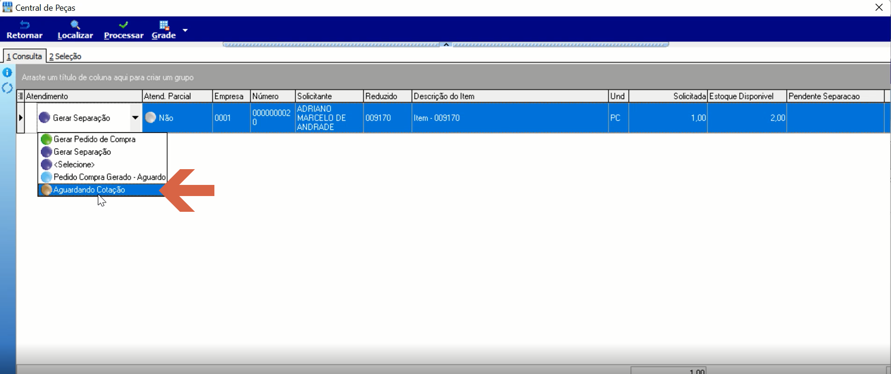Click the Estoque Disponivel column header
This screenshot has height=374, width=891.
[747, 96]
